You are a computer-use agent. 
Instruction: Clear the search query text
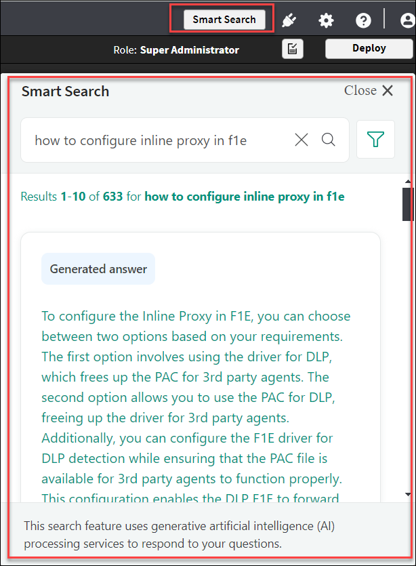point(301,140)
